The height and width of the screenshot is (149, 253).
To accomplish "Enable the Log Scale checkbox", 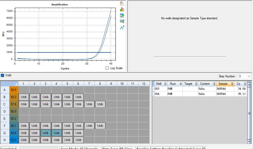I will [107, 68].
